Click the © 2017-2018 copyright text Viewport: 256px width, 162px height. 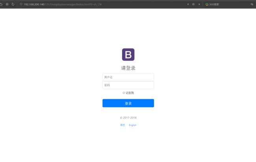(x=128, y=118)
